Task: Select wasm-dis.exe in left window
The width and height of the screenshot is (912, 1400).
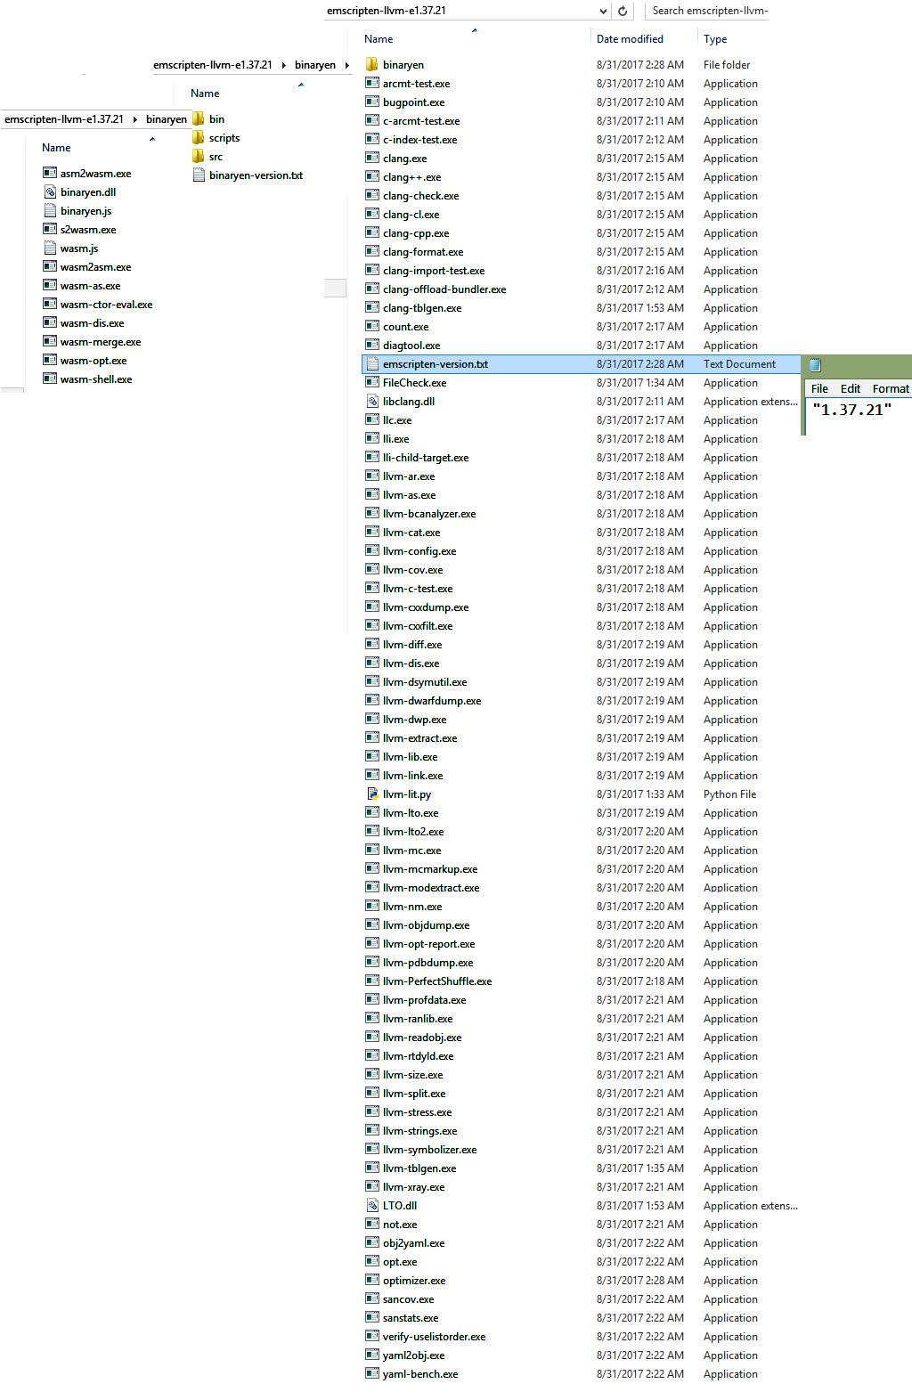Action: click(x=92, y=323)
